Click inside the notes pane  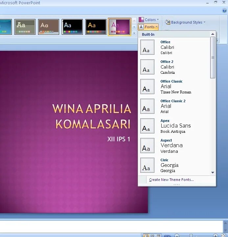(x=111, y=227)
